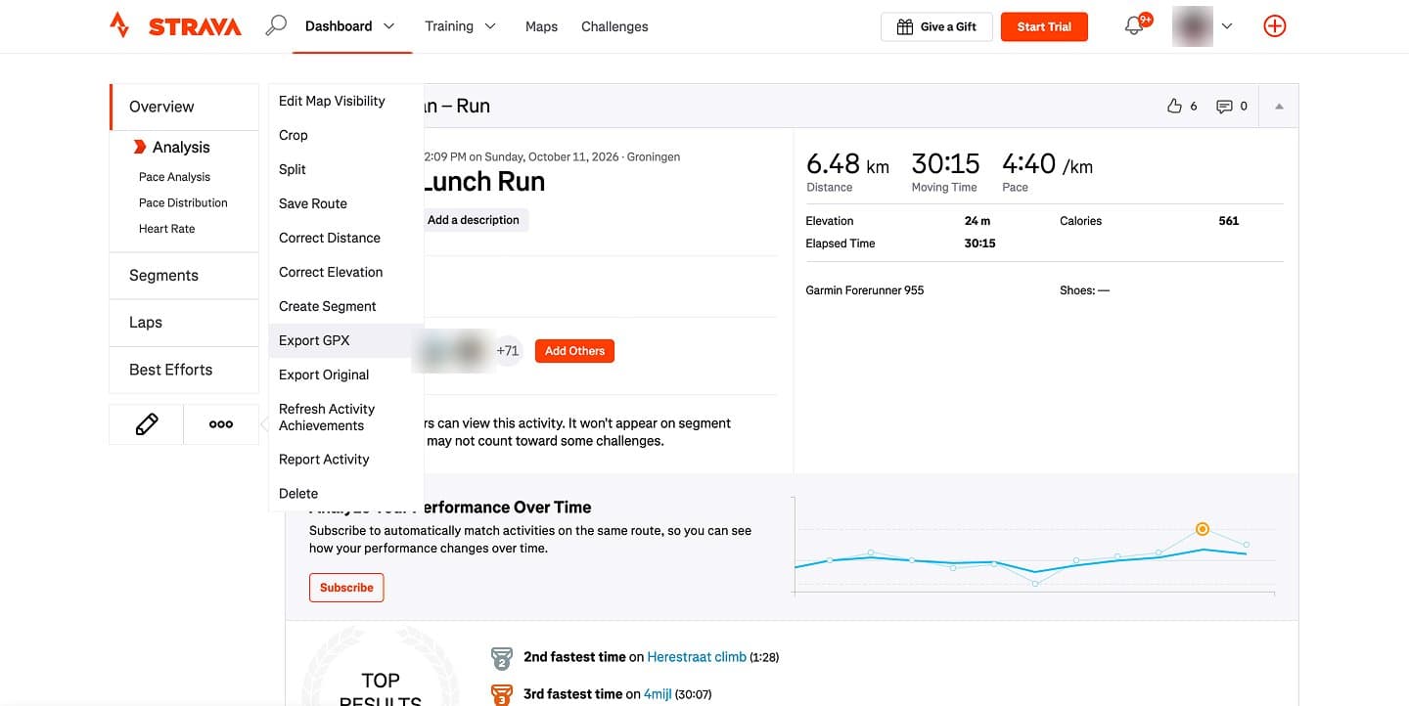Click the Strava logo

pos(175,26)
